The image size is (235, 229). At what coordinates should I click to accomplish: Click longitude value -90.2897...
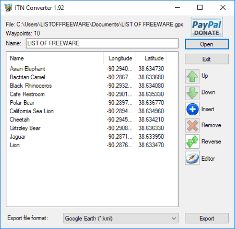(120, 103)
